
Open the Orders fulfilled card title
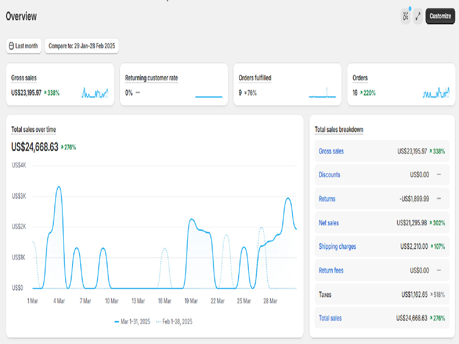[255, 78]
